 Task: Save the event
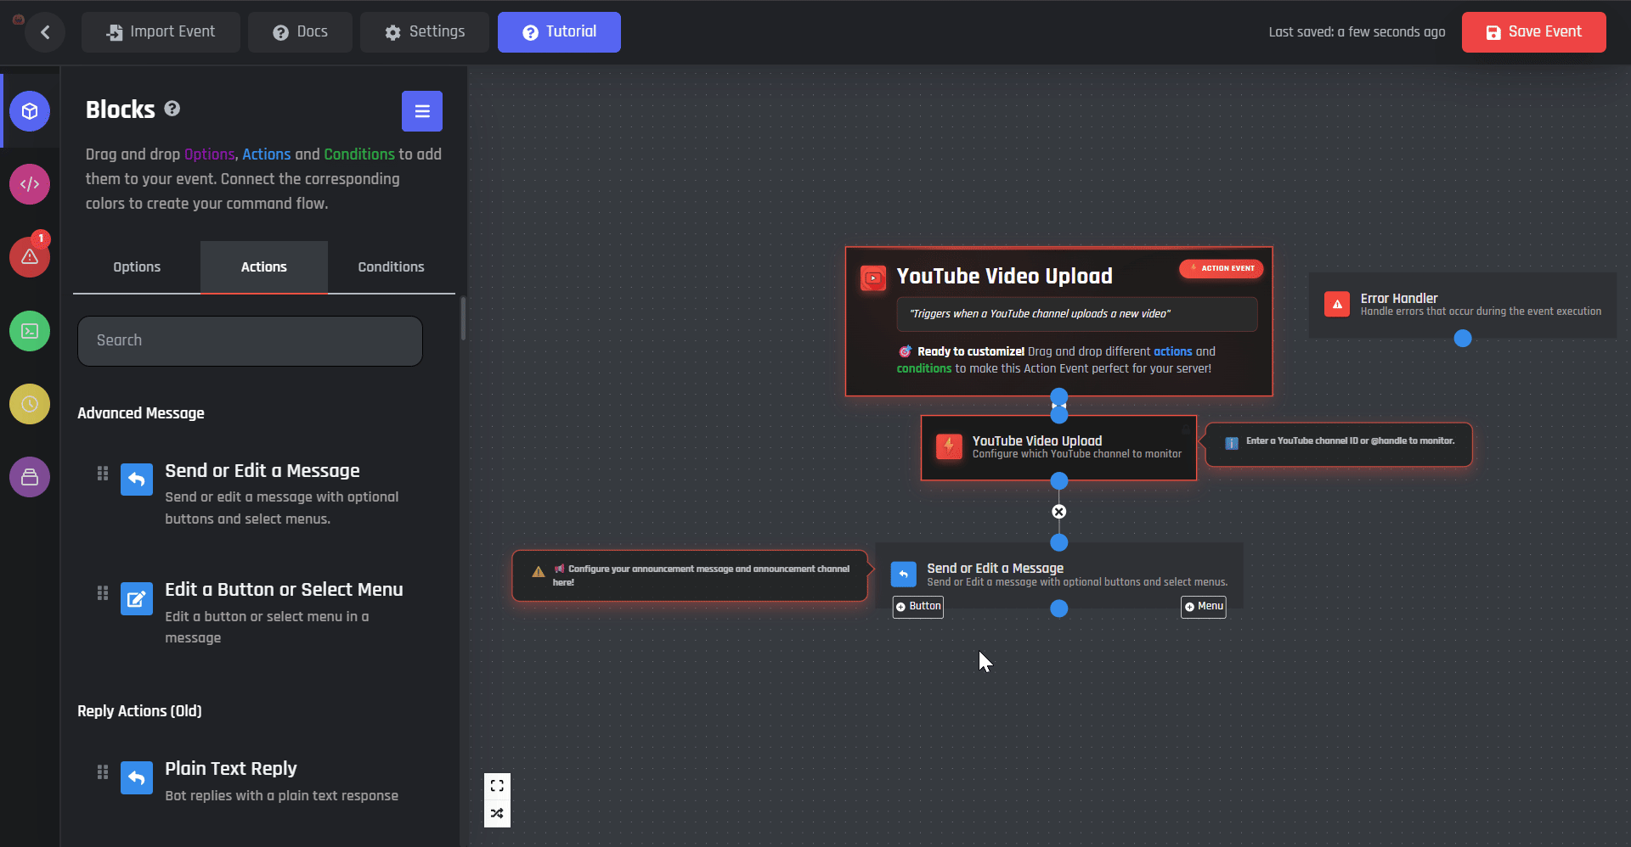1534,32
